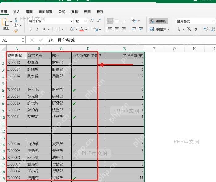Open the 公式 tab
The height and width of the screenshot is (182, 216).
tap(62, 12)
